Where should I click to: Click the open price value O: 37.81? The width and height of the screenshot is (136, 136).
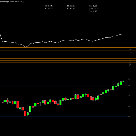(x=50, y=6)
